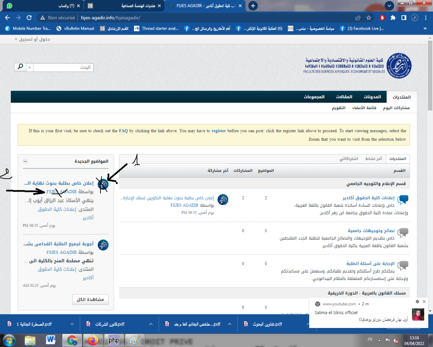Open the Chrome three-dot menu
433x347 pixels.
426,18
